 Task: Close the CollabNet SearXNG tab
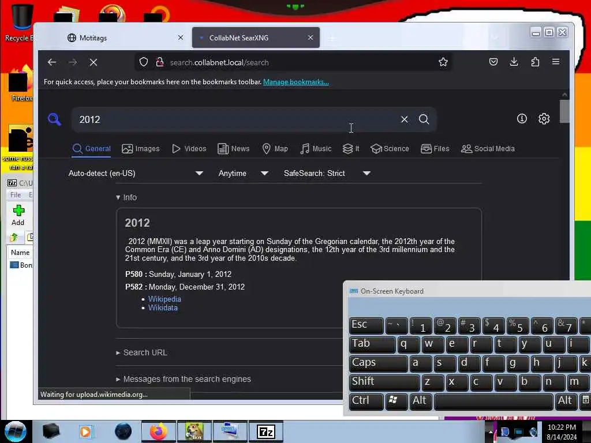(x=310, y=37)
